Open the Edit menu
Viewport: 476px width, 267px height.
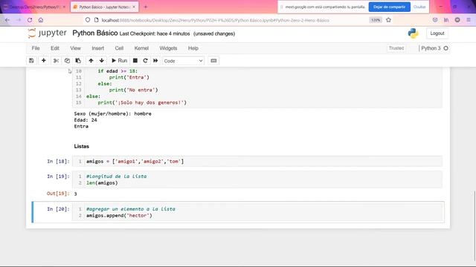(x=55, y=48)
